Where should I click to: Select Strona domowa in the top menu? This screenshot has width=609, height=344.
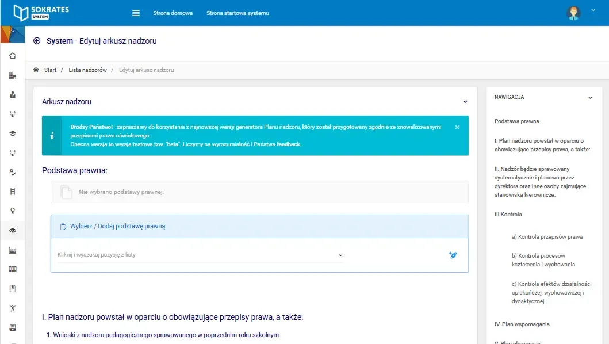point(171,12)
